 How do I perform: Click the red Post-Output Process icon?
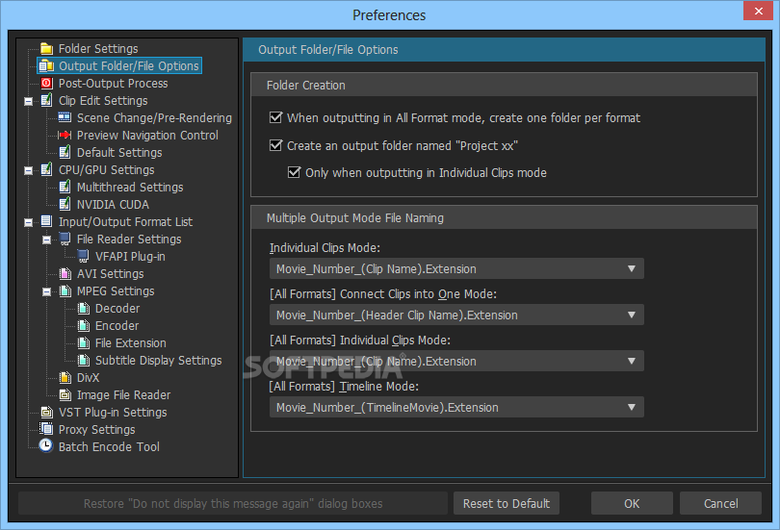pos(47,83)
